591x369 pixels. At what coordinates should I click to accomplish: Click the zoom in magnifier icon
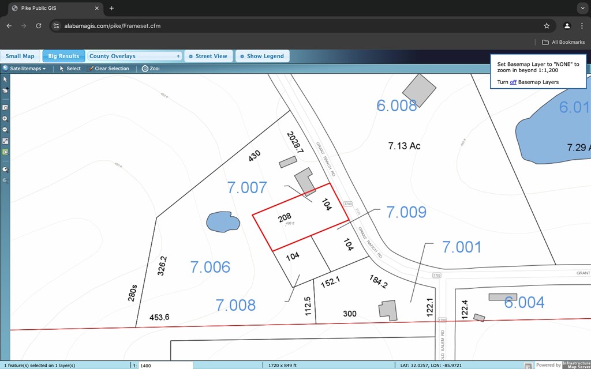[x=5, y=118]
